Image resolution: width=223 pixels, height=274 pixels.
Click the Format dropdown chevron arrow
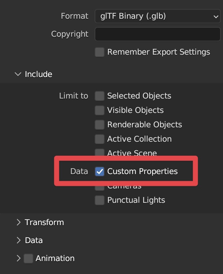click(x=215, y=17)
